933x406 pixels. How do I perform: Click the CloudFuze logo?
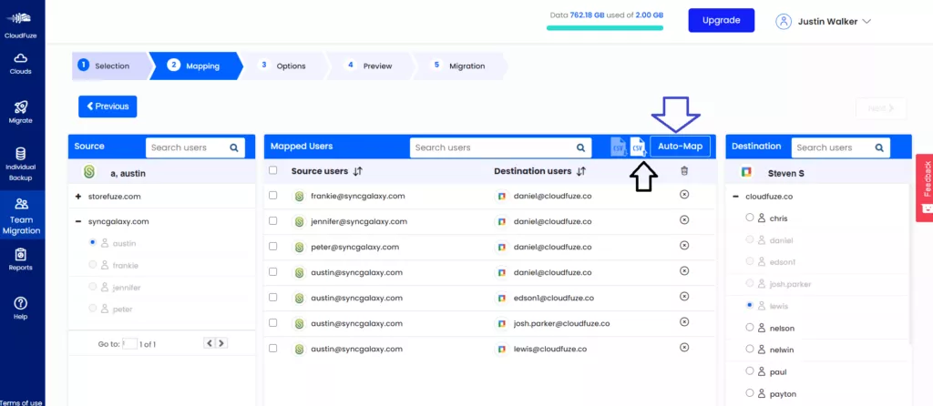coord(22,25)
